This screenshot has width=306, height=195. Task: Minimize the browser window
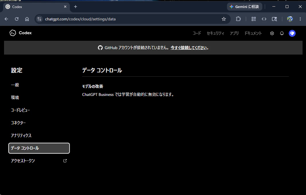point(274,7)
